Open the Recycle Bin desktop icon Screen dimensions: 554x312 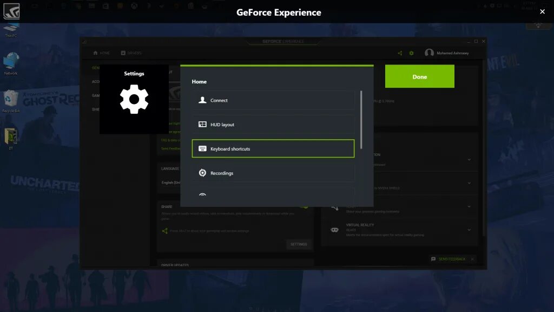(11, 101)
